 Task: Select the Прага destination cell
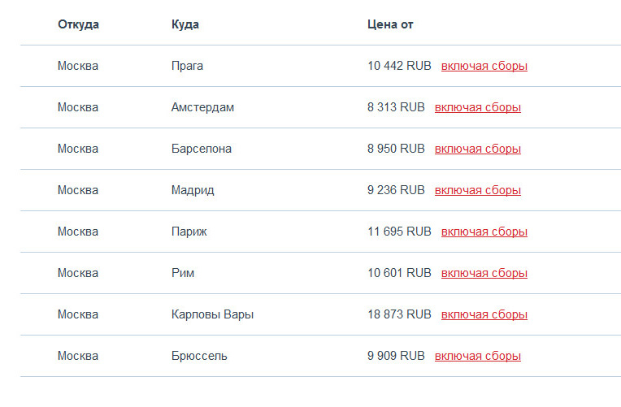tap(187, 66)
